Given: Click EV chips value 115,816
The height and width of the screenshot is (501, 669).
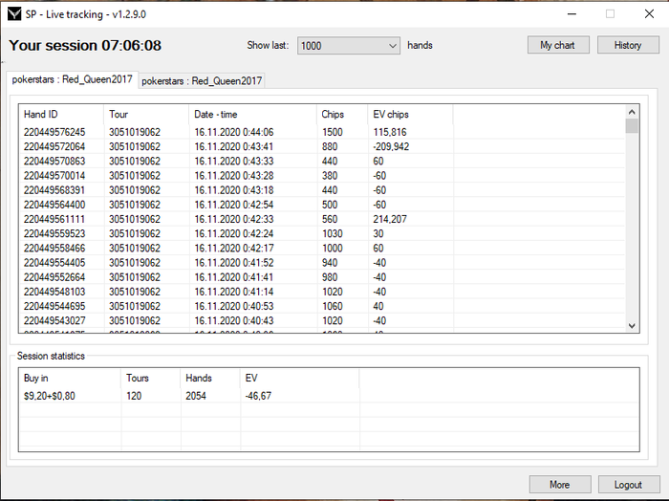Looking at the screenshot, I should click(x=390, y=132).
